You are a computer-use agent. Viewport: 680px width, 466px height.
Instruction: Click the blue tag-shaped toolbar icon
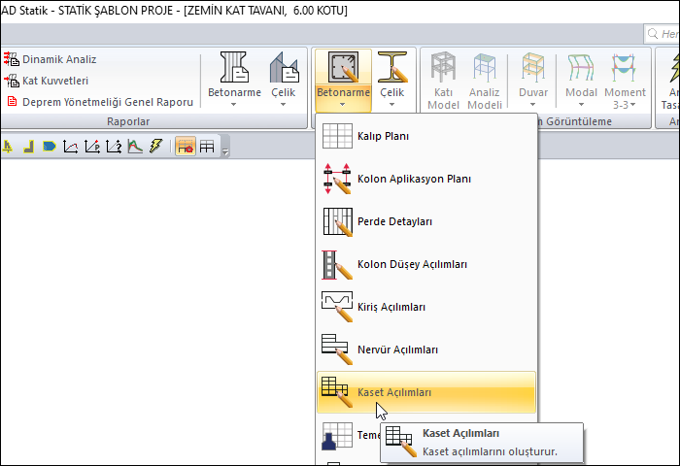(x=50, y=147)
